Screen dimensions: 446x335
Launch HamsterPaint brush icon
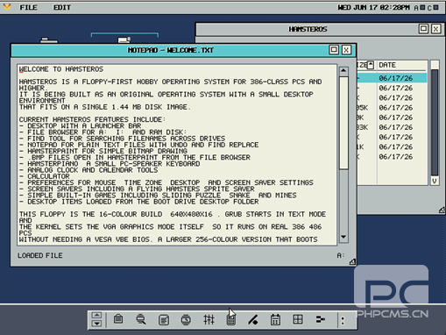click(253, 319)
